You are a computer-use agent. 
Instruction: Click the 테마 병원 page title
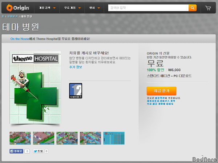coord(21,27)
